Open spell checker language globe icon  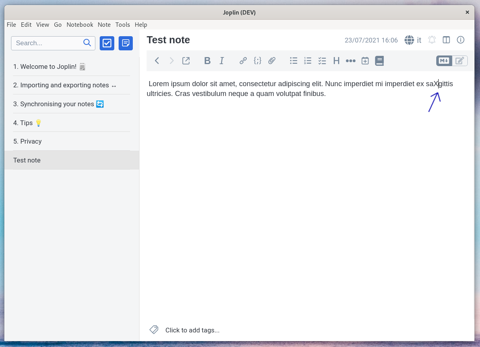(409, 40)
